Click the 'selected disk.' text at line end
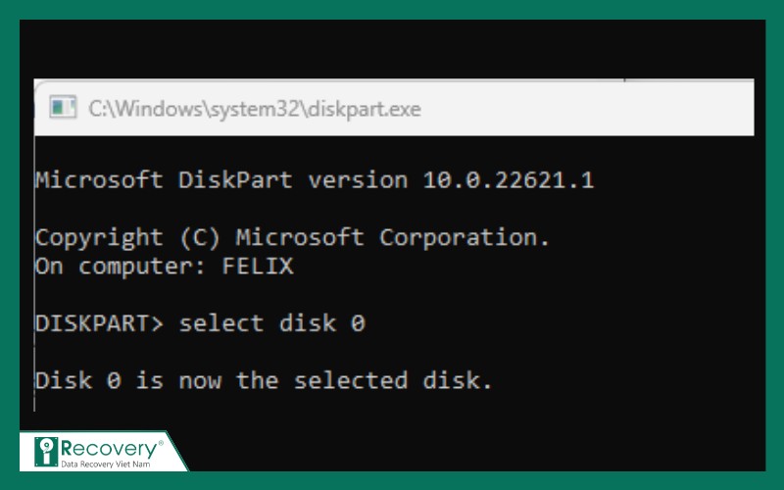This screenshot has height=490, width=784. click(x=393, y=380)
